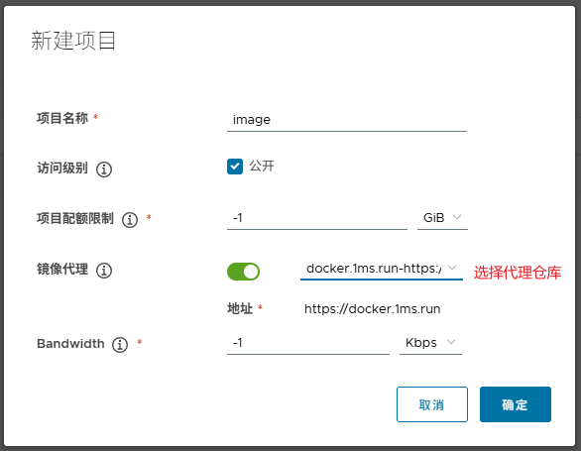Toggle off the 镜像代理 proxy cache switch
Viewport: 581px width, 451px height.
point(243,272)
